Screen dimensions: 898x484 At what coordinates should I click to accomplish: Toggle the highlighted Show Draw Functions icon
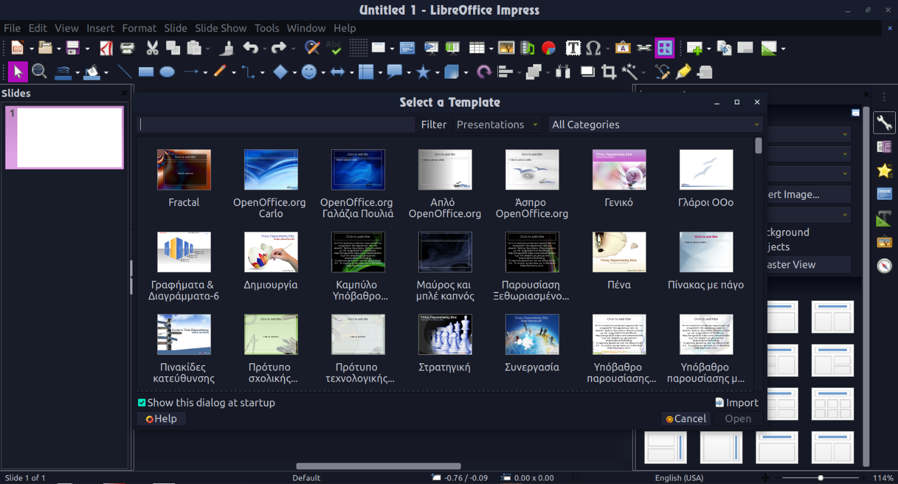tap(665, 48)
